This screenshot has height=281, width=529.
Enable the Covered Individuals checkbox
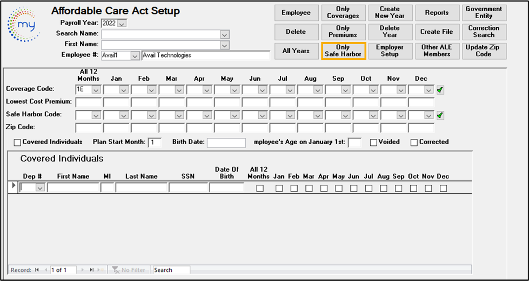click(x=17, y=142)
